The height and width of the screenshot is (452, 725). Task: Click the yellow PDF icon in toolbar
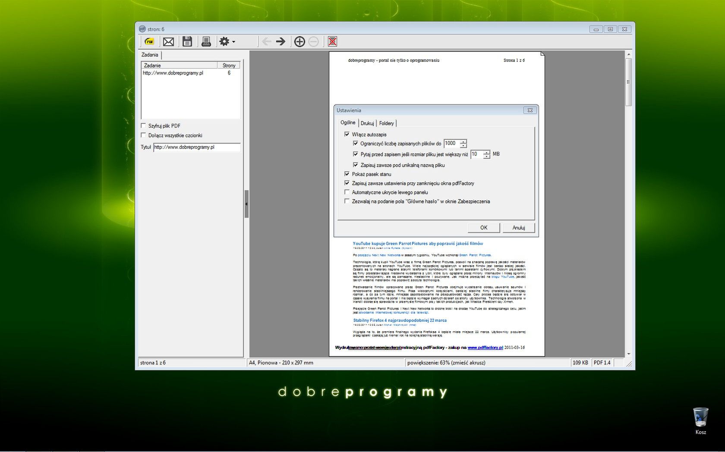coord(149,41)
